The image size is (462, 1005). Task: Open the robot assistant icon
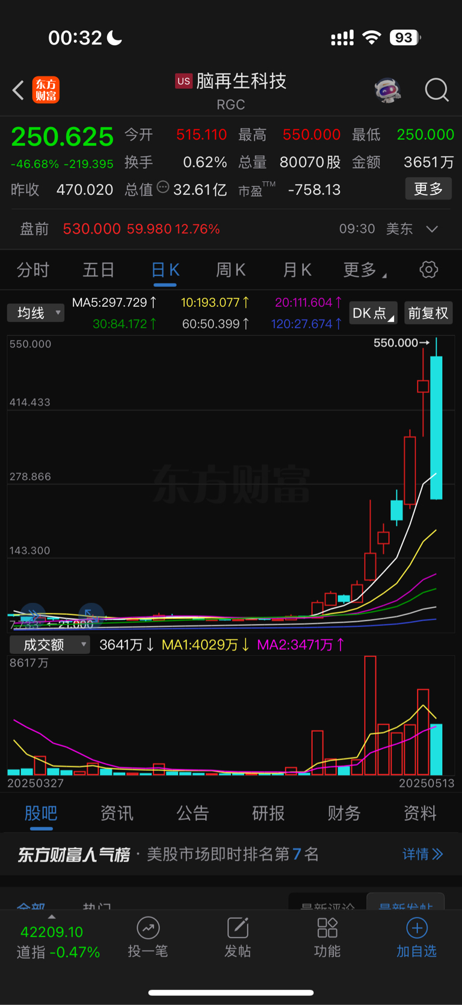[388, 90]
